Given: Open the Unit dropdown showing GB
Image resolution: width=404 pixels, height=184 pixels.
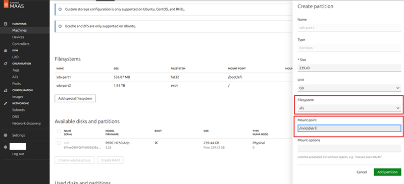Looking at the screenshot, I should coord(349,88).
